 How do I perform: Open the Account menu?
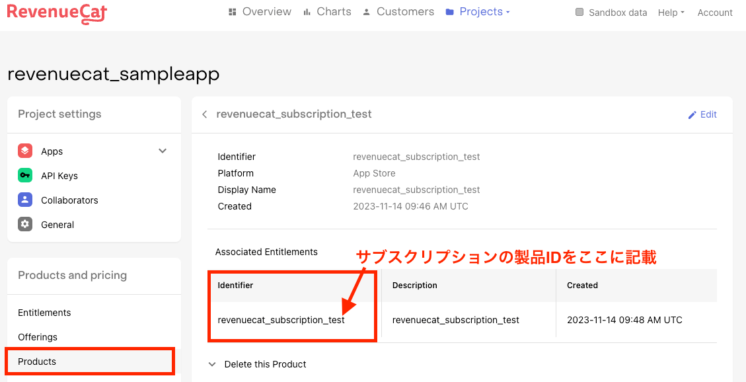(714, 13)
